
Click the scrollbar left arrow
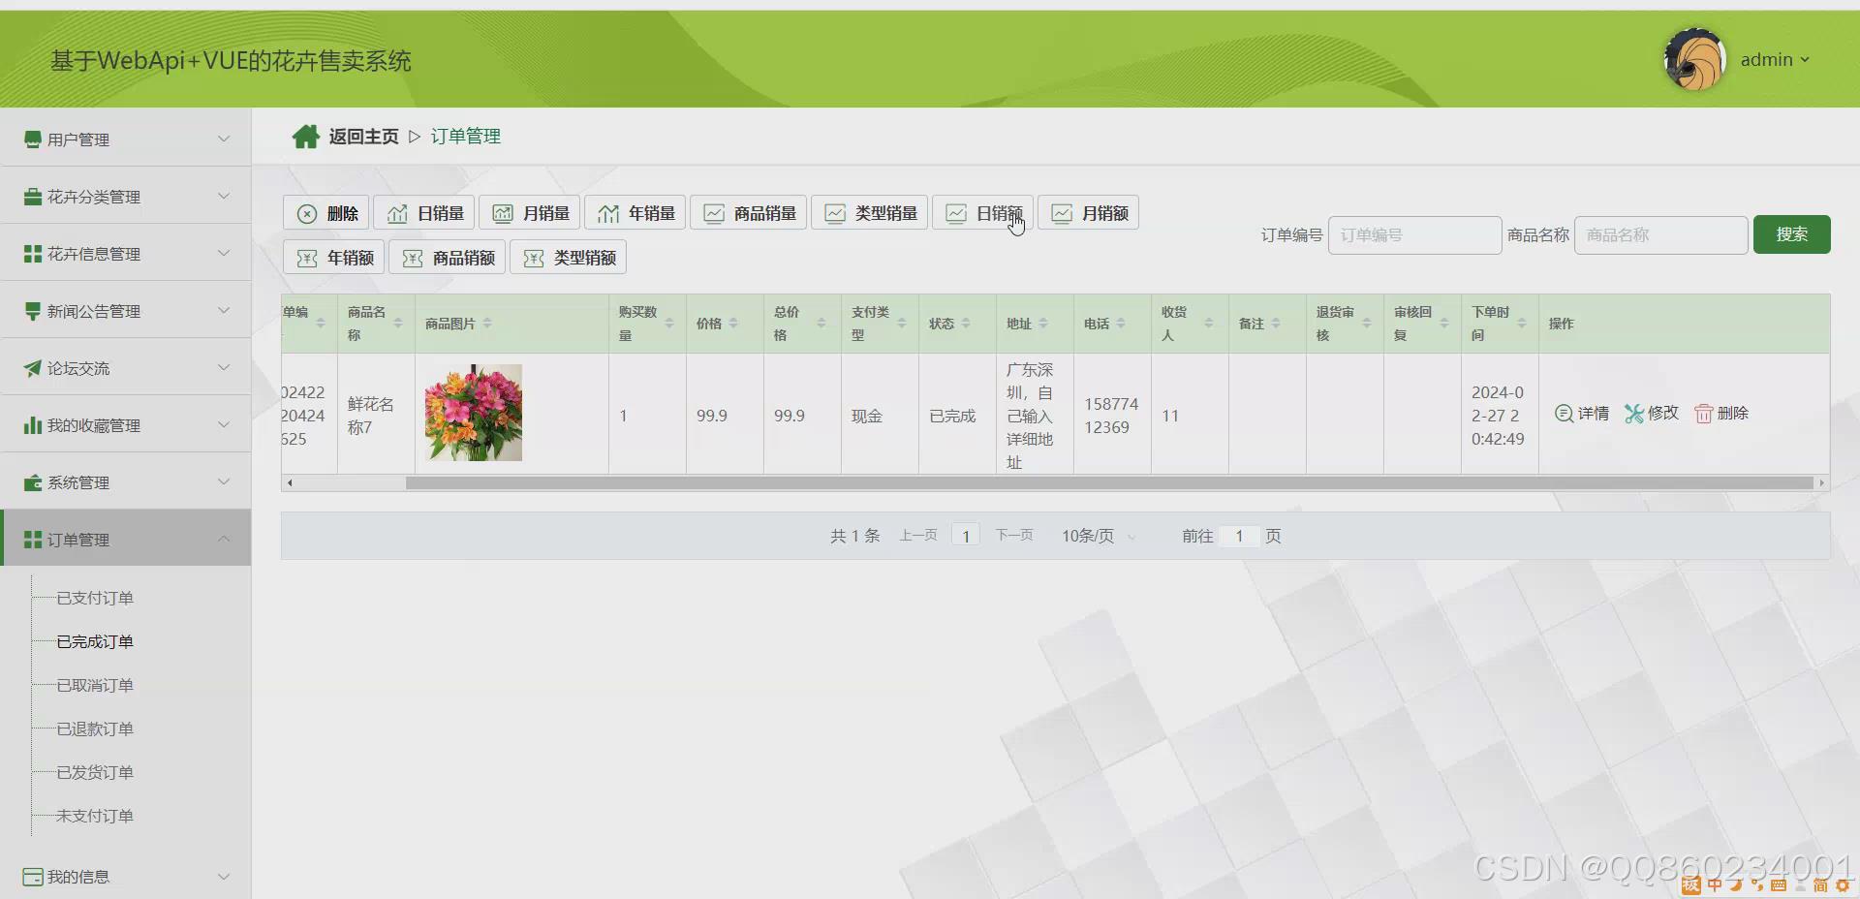tap(290, 482)
